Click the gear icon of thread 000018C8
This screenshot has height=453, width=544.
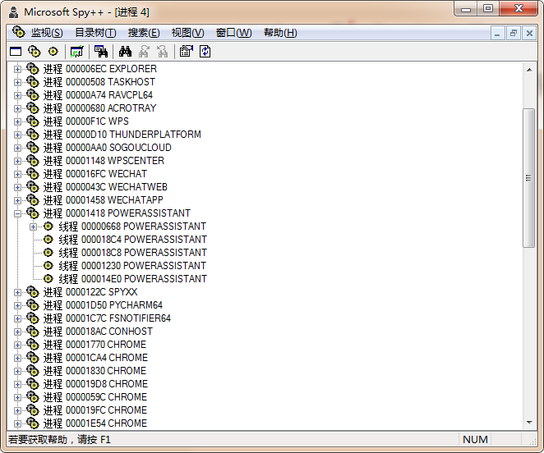pyautogui.click(x=48, y=253)
